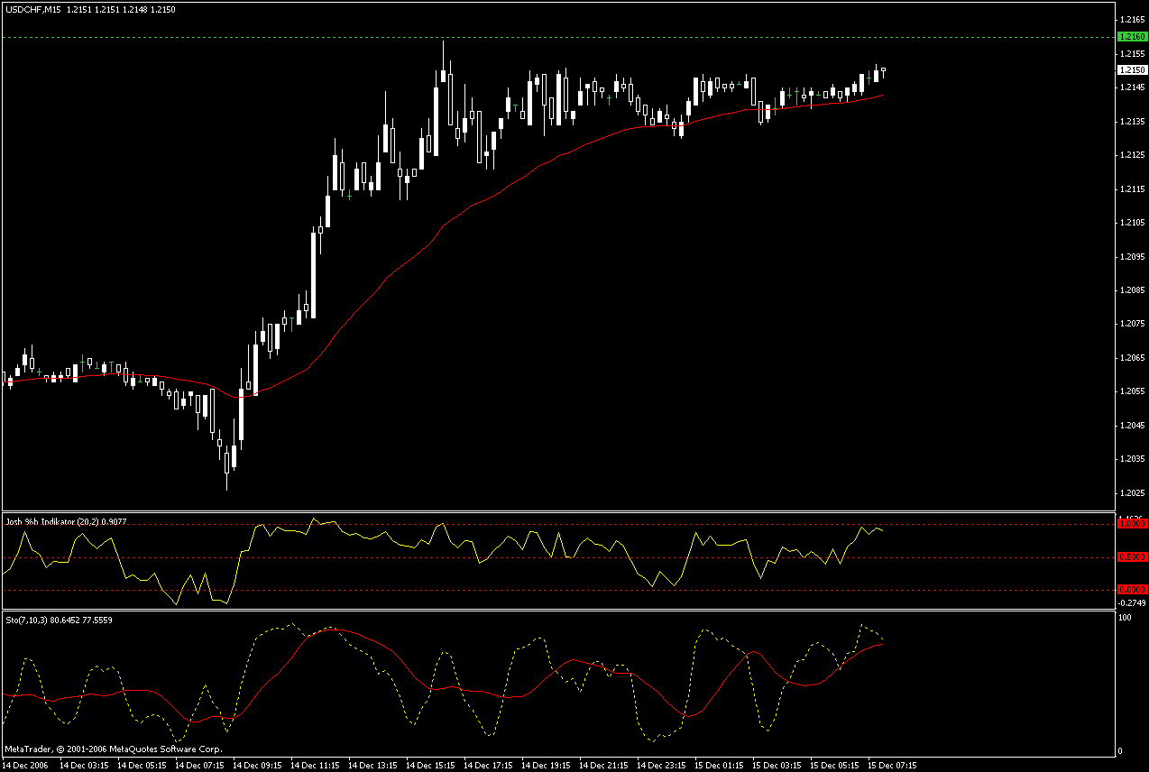Click the 1.2095 price axis label

[x=1133, y=257]
